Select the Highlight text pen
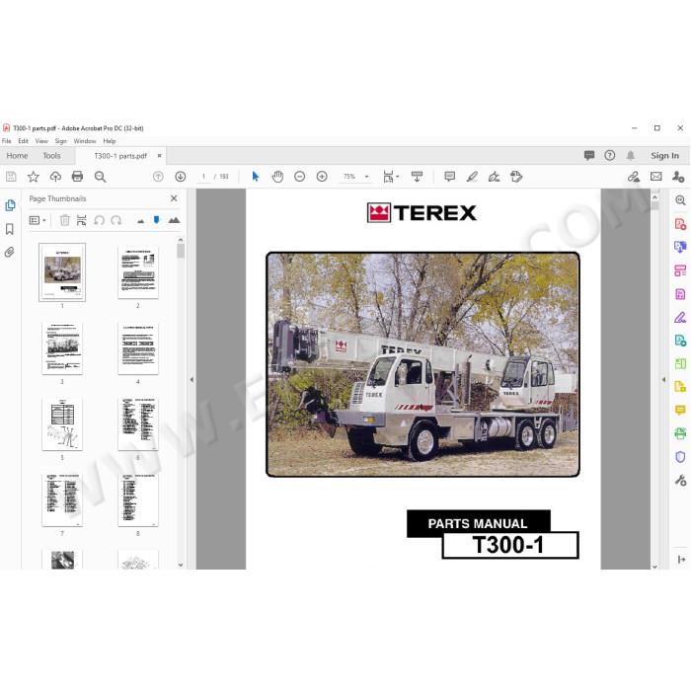 (472, 177)
